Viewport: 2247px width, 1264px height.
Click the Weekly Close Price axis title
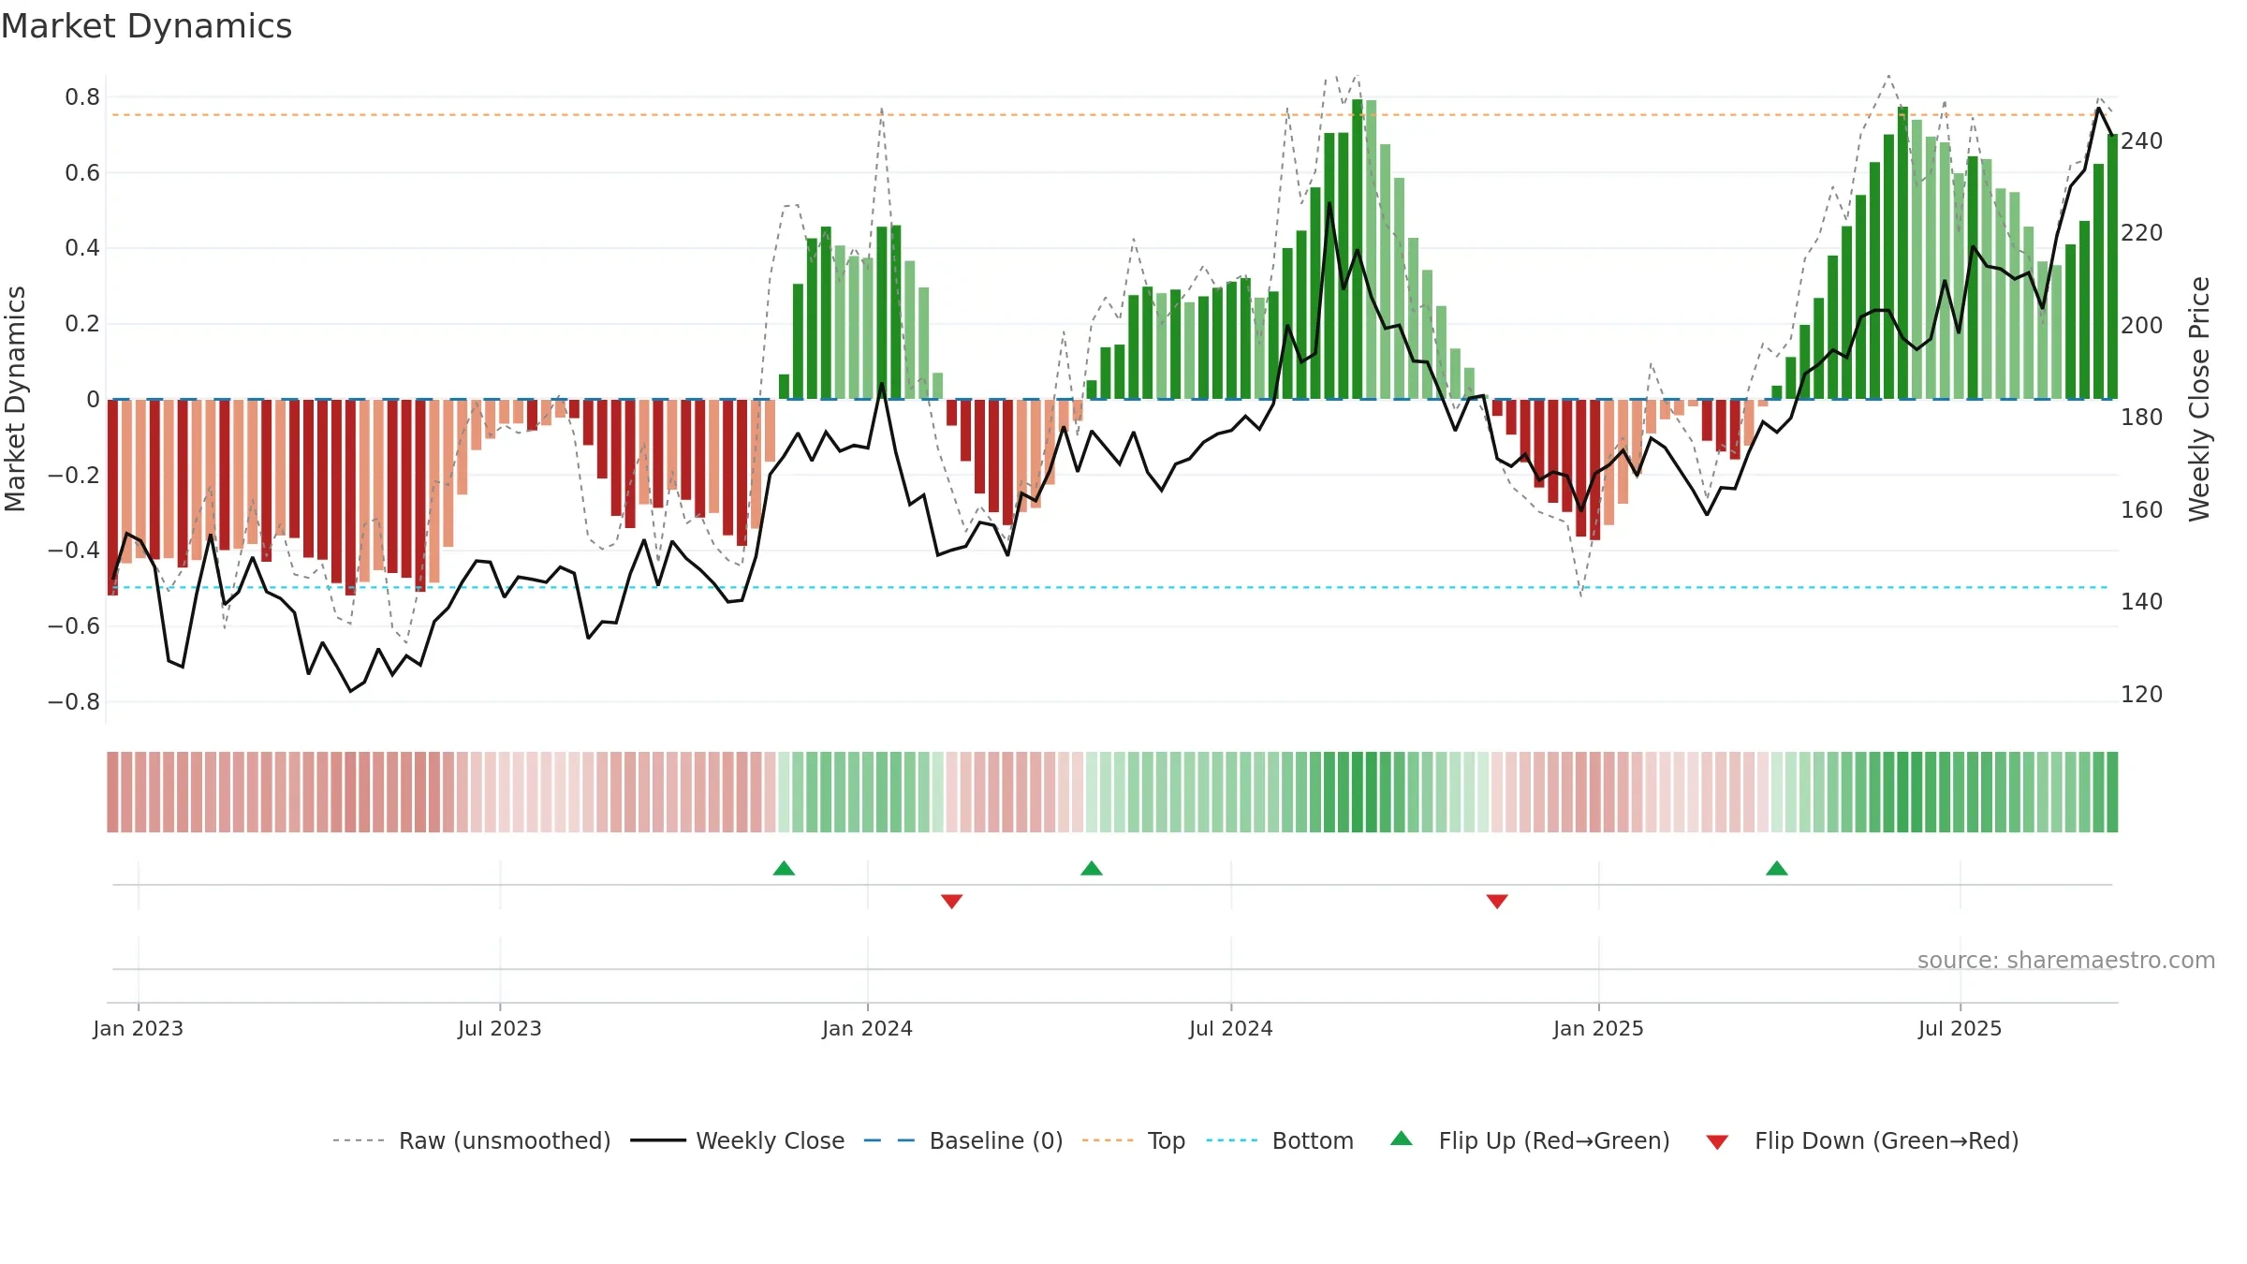[x=2199, y=399]
